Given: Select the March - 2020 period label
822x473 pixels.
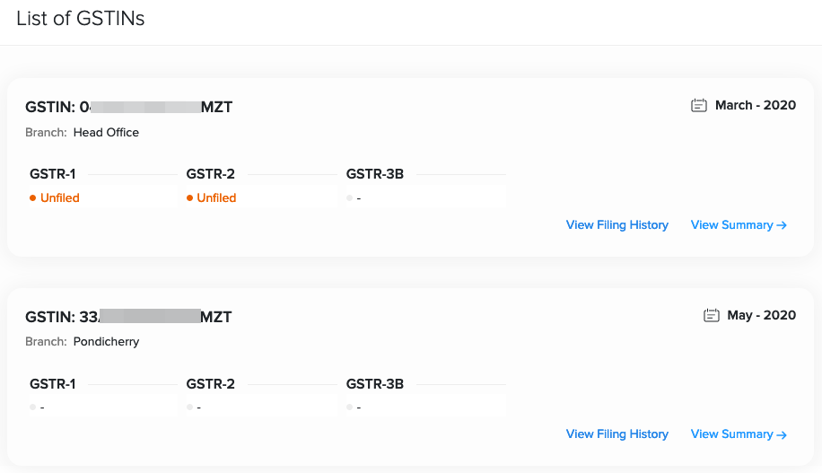Looking at the screenshot, I should coord(755,106).
